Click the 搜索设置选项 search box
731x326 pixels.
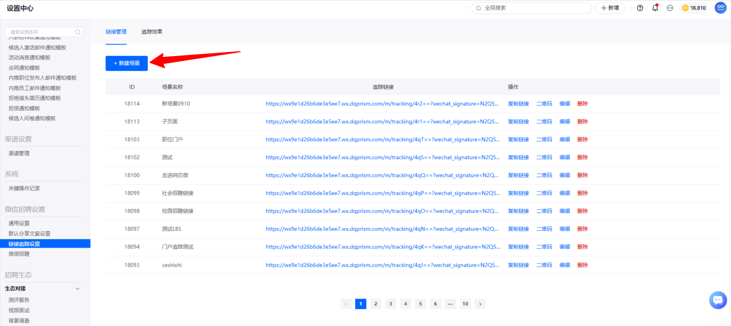click(x=44, y=32)
